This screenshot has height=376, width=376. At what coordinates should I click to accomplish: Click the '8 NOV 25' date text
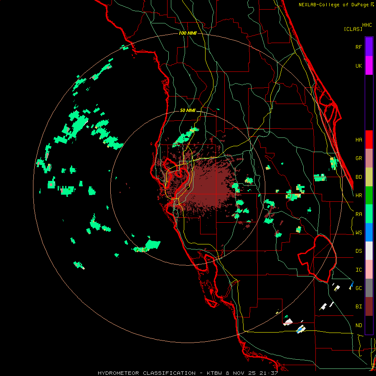coord(241,373)
